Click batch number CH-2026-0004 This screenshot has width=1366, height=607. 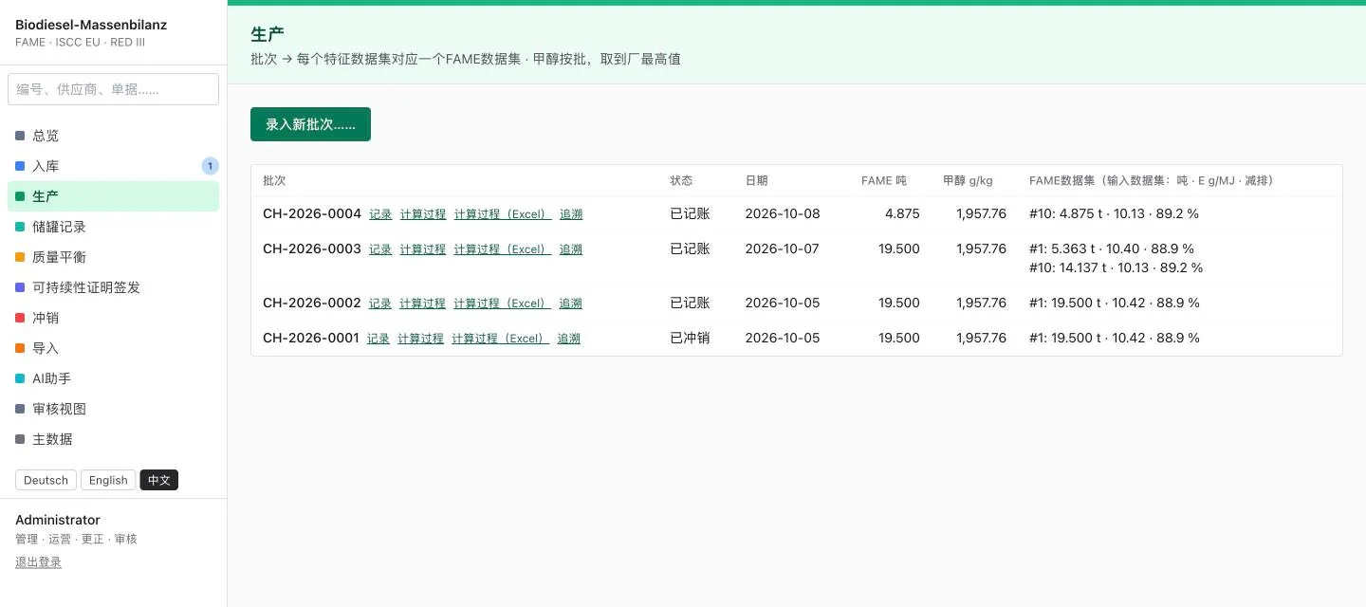tap(312, 213)
